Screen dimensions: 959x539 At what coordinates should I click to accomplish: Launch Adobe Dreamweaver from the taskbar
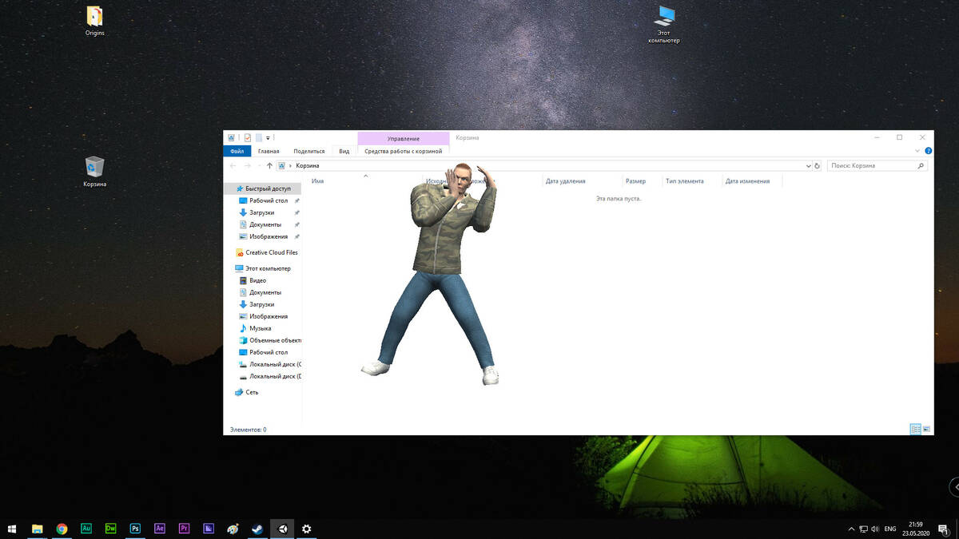(x=110, y=529)
